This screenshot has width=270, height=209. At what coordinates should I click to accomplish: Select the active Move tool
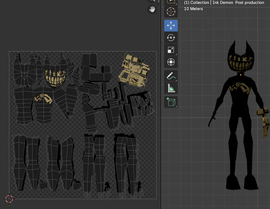coord(171,26)
